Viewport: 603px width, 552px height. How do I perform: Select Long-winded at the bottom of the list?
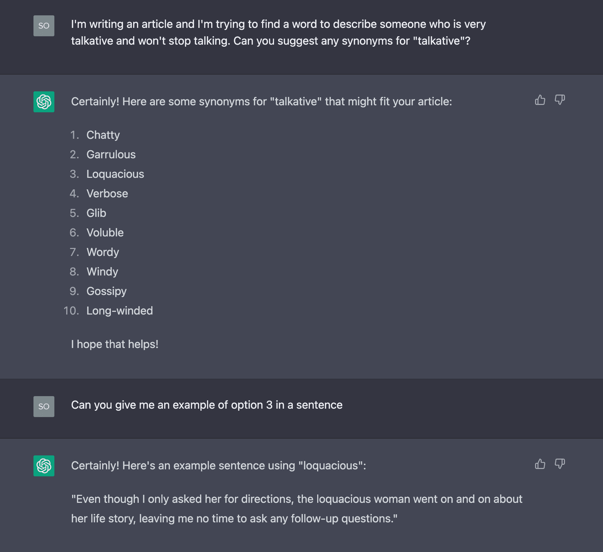click(x=120, y=310)
